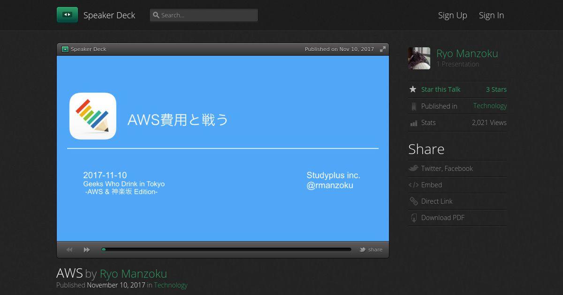Click the code brackets Embed icon
Image resolution: width=563 pixels, height=295 pixels.
(413, 185)
